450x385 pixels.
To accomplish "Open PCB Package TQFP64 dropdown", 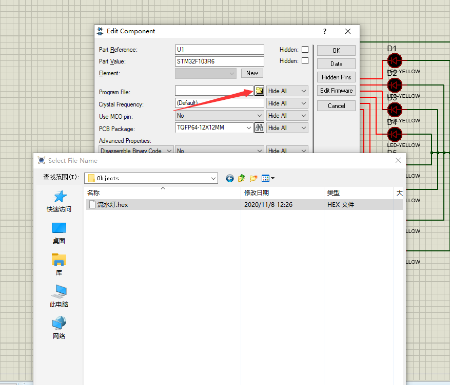I will point(214,127).
